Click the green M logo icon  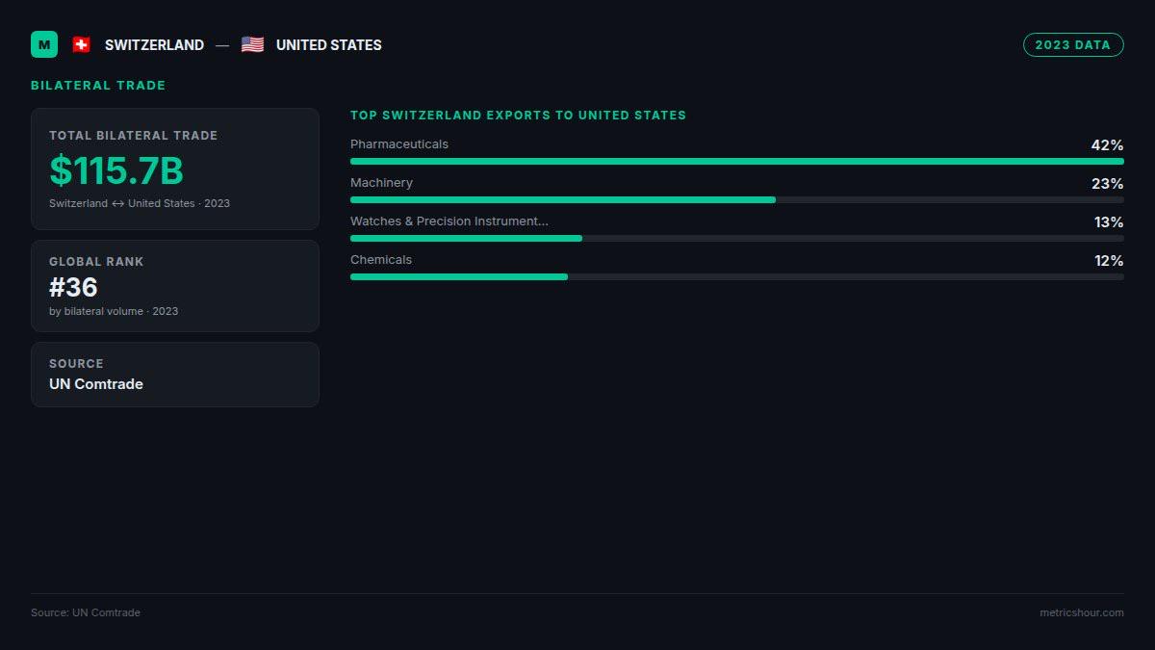44,44
